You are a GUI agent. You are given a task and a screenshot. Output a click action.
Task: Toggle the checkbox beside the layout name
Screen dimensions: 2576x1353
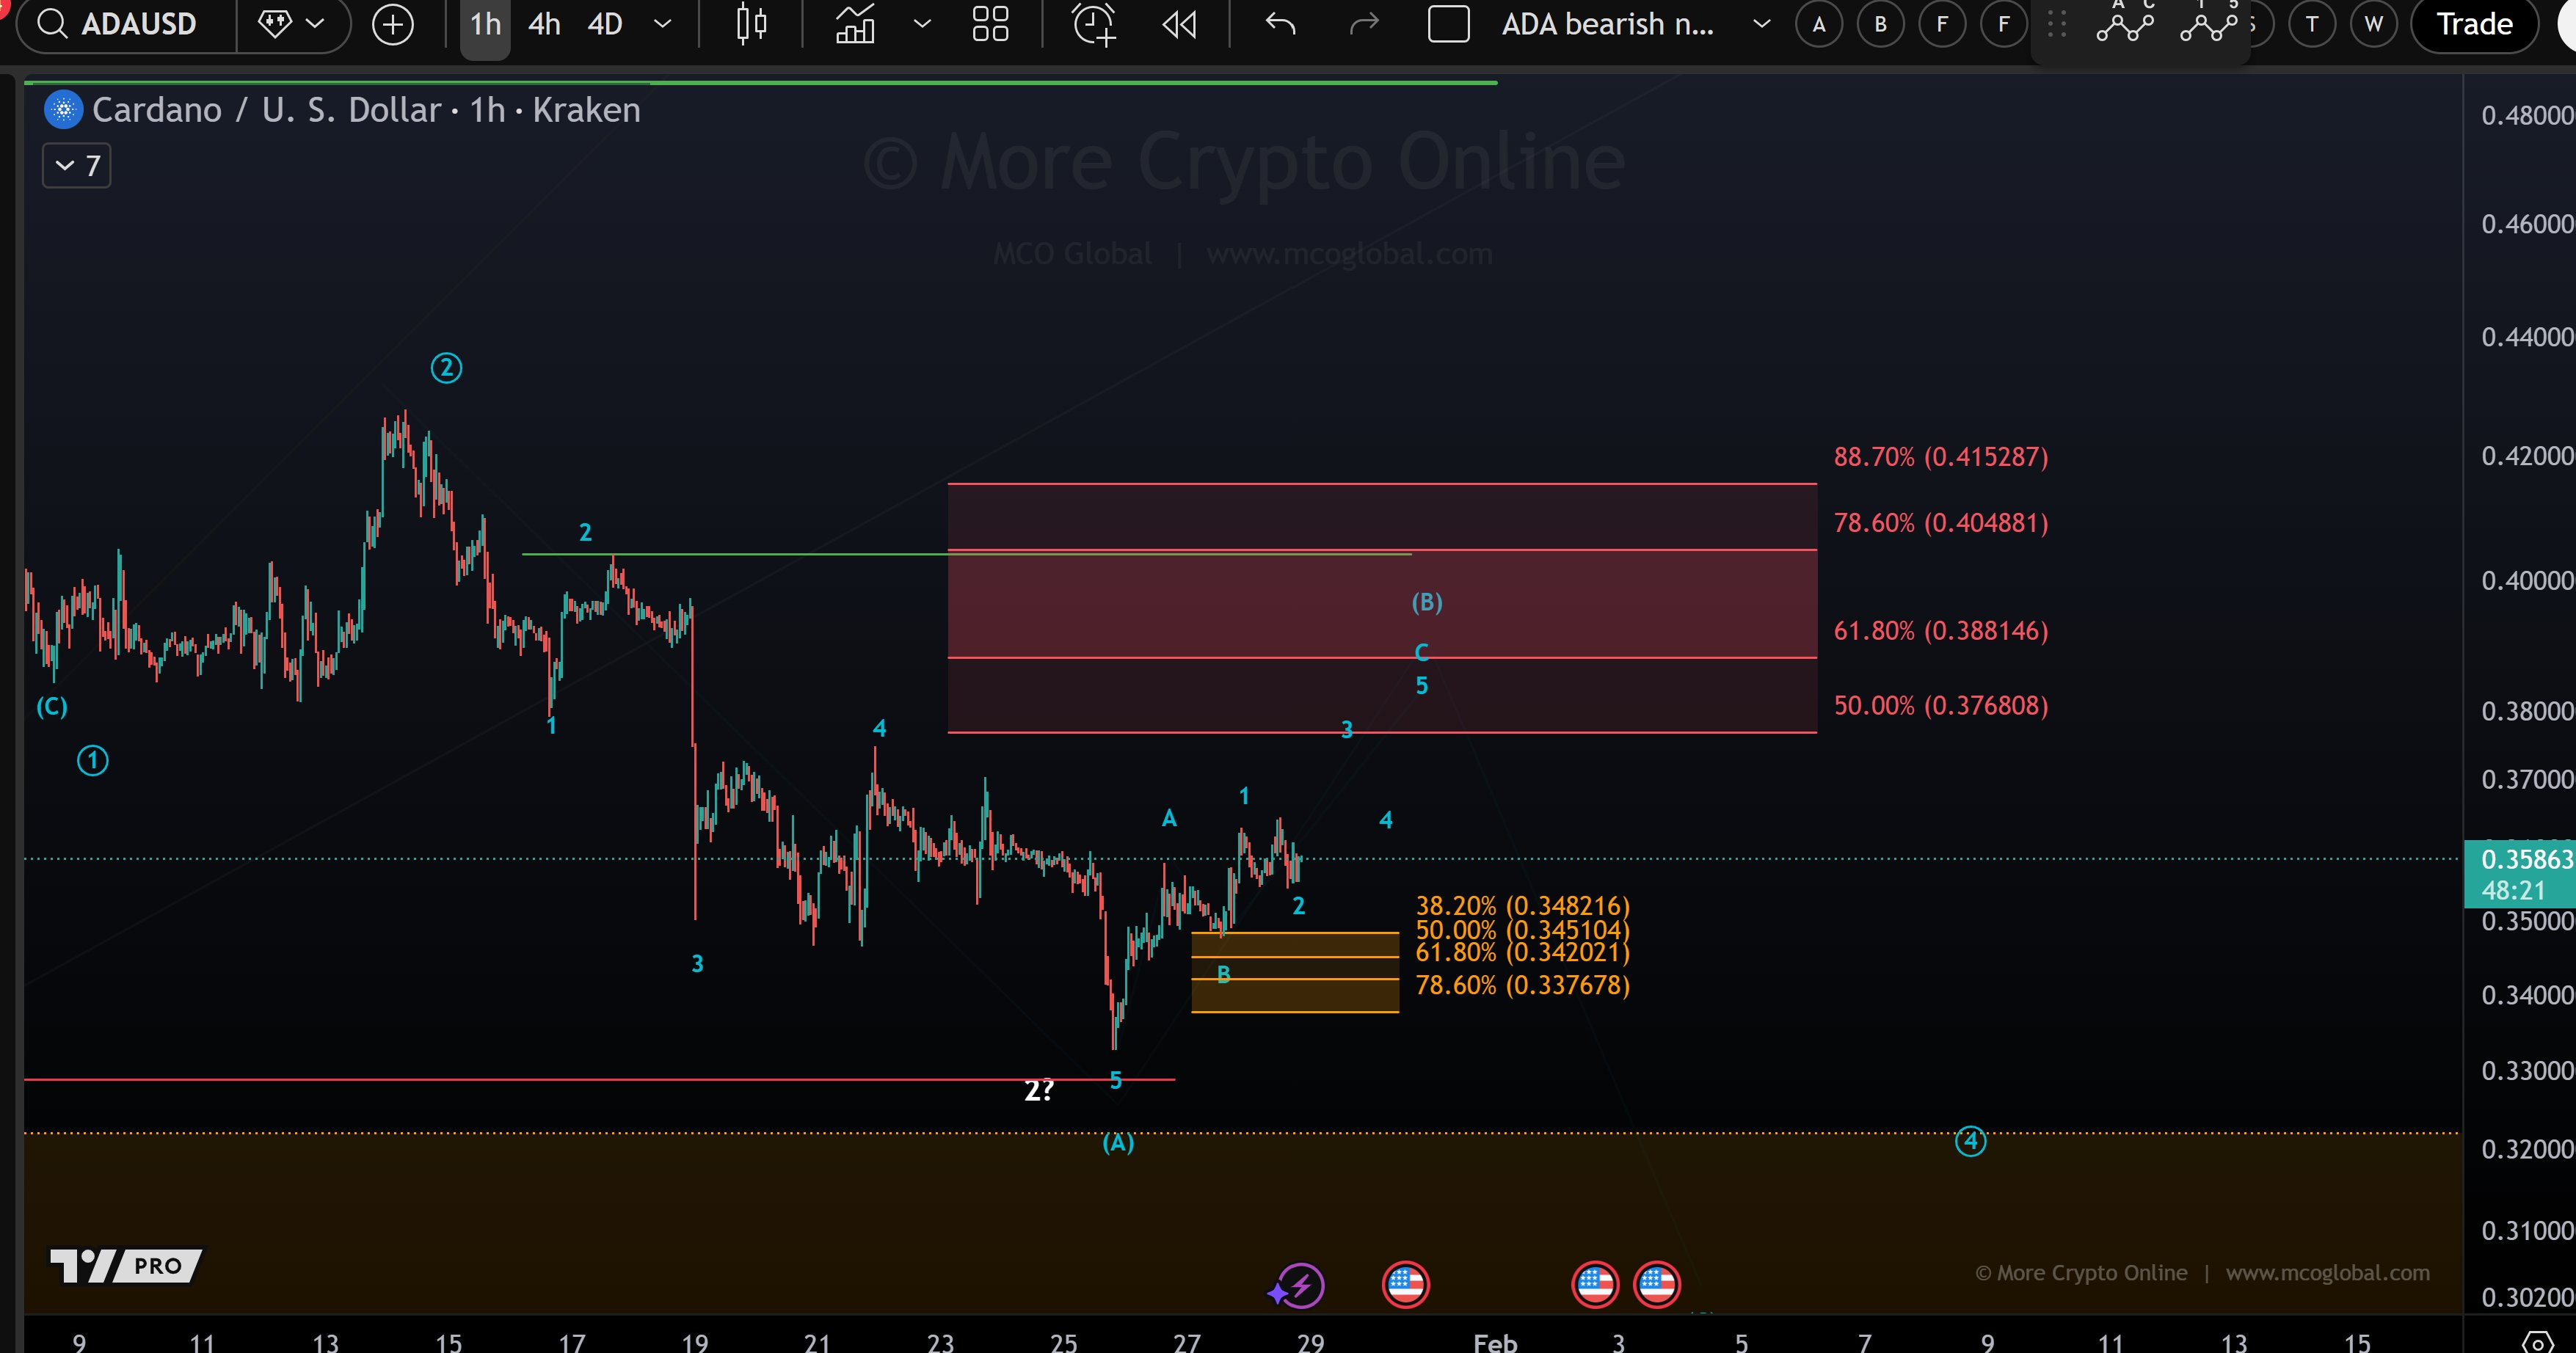point(1448,24)
